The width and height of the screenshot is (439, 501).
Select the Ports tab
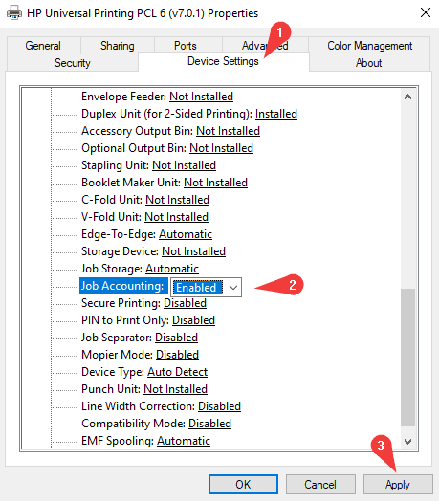186,46
